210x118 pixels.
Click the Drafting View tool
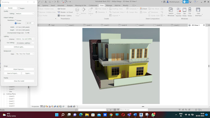click(x=116, y=9)
